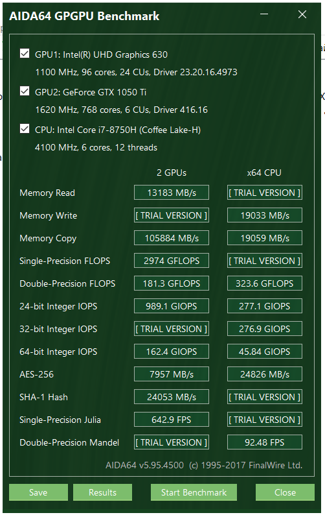Click the SHA-1 Hash 24053 MB/s result
325x515 pixels.
172,397
